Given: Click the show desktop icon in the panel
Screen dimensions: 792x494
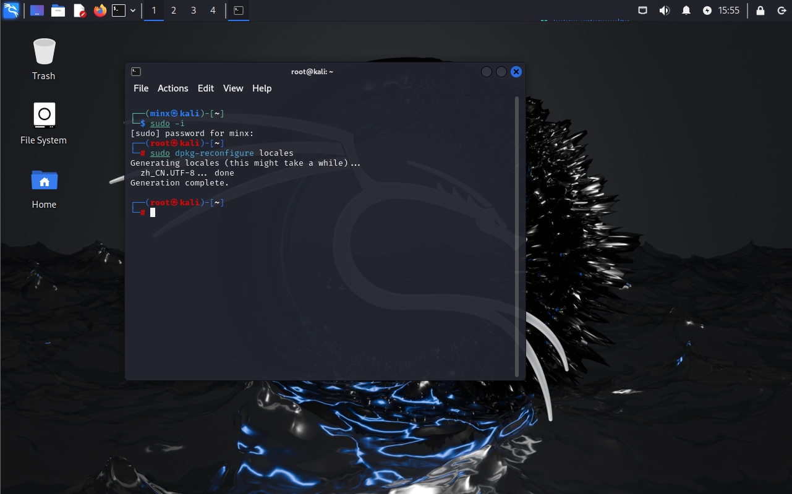Looking at the screenshot, I should (37, 11).
